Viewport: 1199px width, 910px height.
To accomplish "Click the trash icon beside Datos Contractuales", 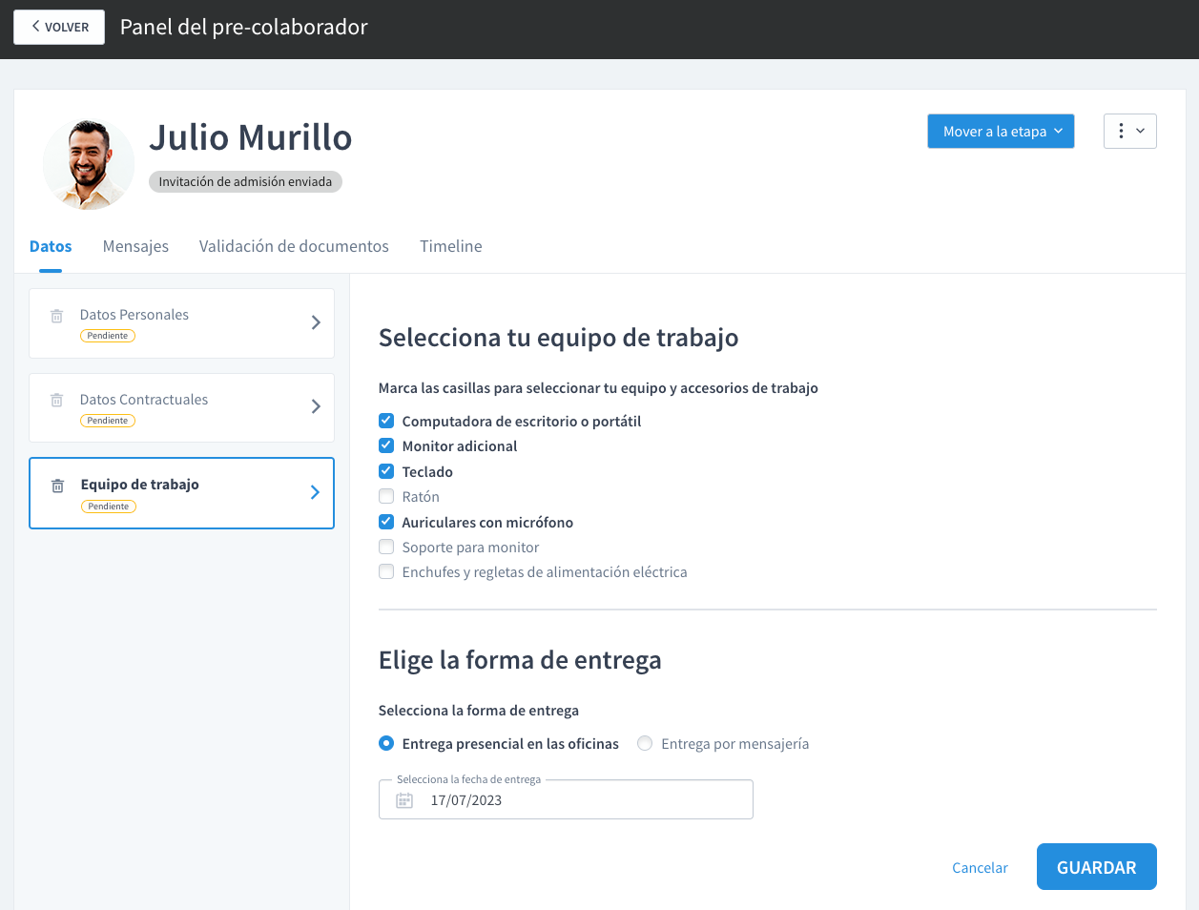I will (57, 401).
